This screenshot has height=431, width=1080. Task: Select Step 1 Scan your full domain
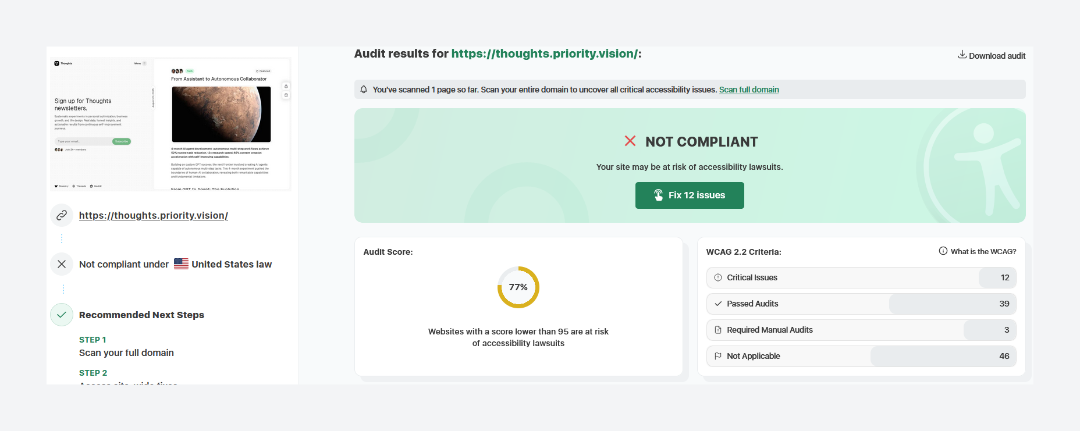coord(126,352)
